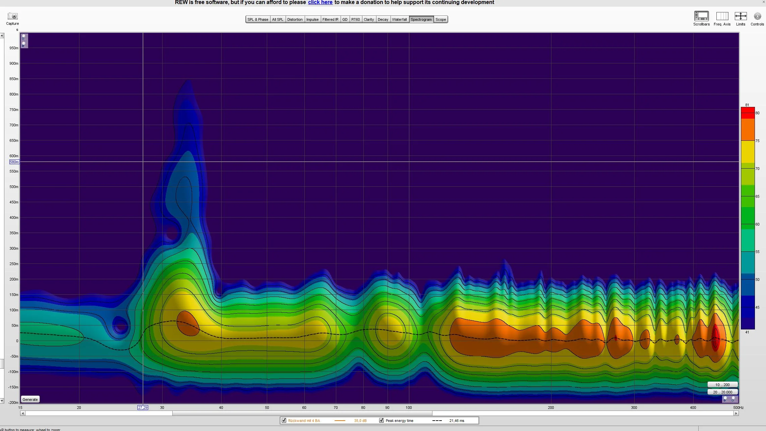Click the 21,46 ms peak energy value

pyautogui.click(x=457, y=421)
